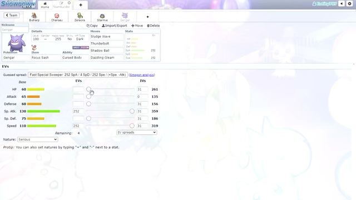
Task: Click the Focus Sash item icon
Action: coord(34,47)
